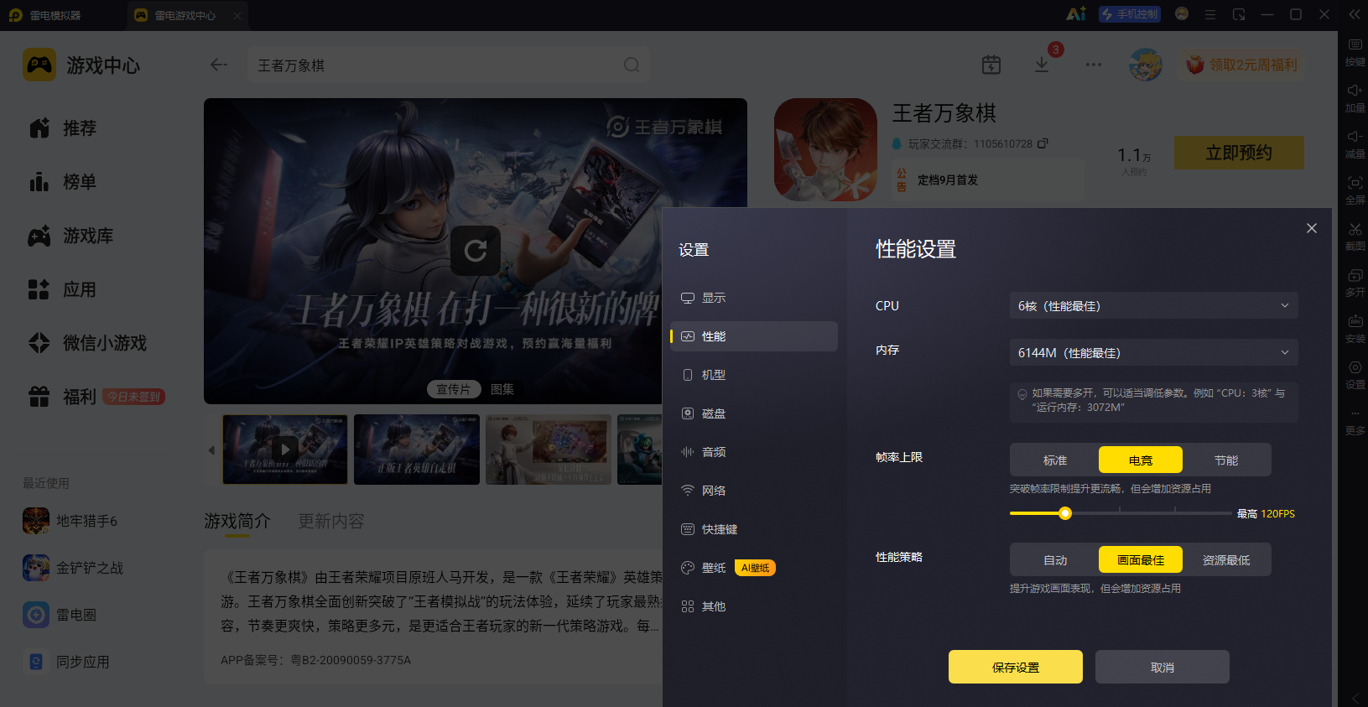
Task: Click the user avatar in game center header
Action: [x=1146, y=65]
